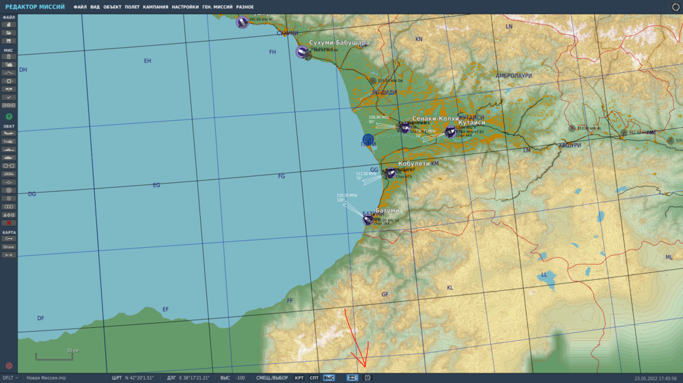Click the altitude value -100
The height and width of the screenshot is (383, 683).
pos(240,378)
